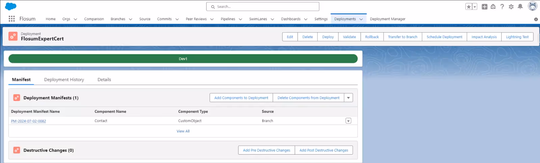Expand the Deployments tab chevron

tap(361, 19)
